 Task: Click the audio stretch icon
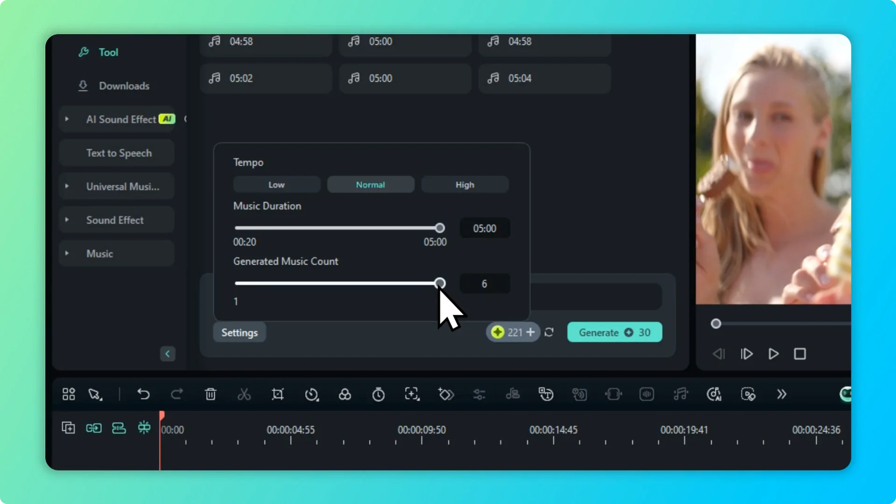[x=513, y=394]
